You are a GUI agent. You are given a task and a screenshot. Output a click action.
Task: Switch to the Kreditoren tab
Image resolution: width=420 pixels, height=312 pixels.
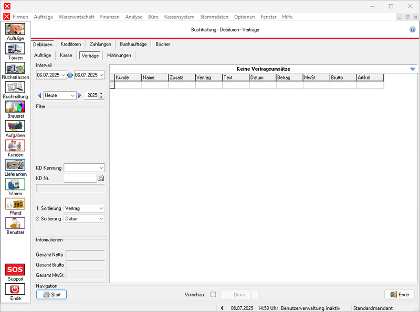(x=70, y=44)
